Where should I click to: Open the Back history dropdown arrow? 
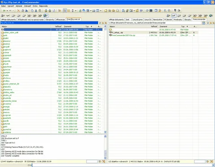point(7,11)
